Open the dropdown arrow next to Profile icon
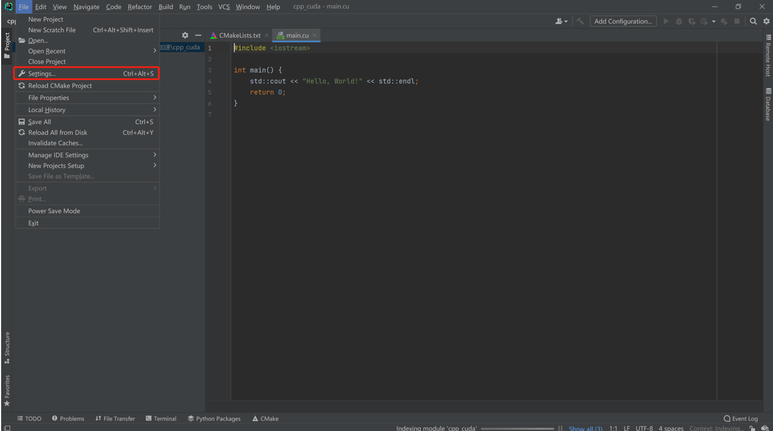Screen dimensions: 773x431 713,22
